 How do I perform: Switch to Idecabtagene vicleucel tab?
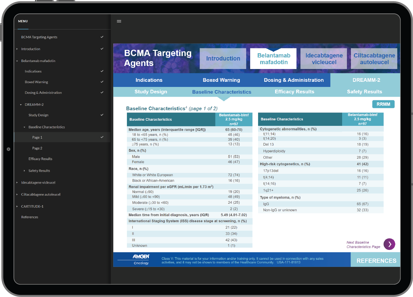pos(324,58)
